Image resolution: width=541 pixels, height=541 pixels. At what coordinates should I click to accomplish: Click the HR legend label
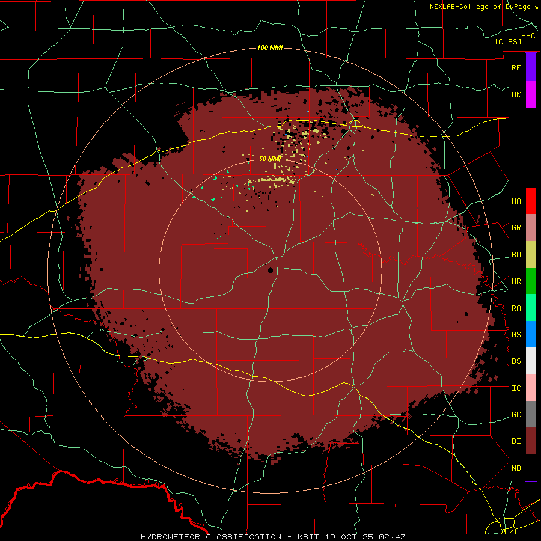[x=516, y=281]
